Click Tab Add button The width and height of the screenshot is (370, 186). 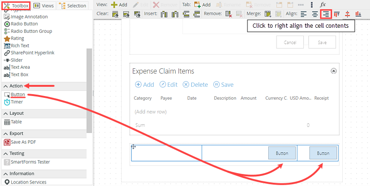[x=203, y=5]
